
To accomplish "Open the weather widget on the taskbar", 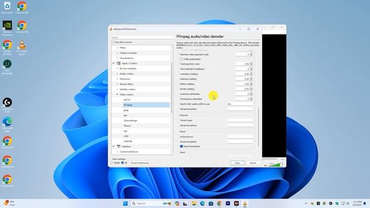I will pos(9,203).
